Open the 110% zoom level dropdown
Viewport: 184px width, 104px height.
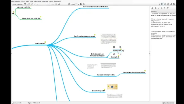[x=72, y=4]
